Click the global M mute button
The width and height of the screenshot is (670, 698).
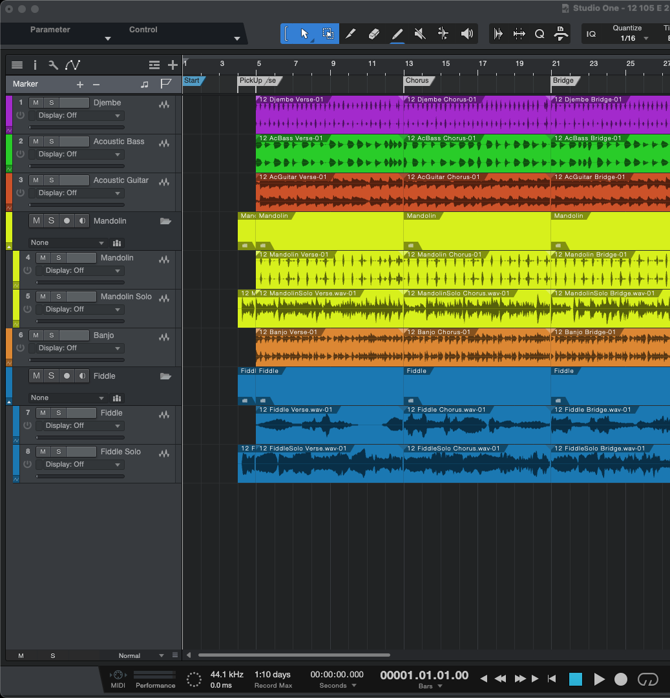(21, 656)
